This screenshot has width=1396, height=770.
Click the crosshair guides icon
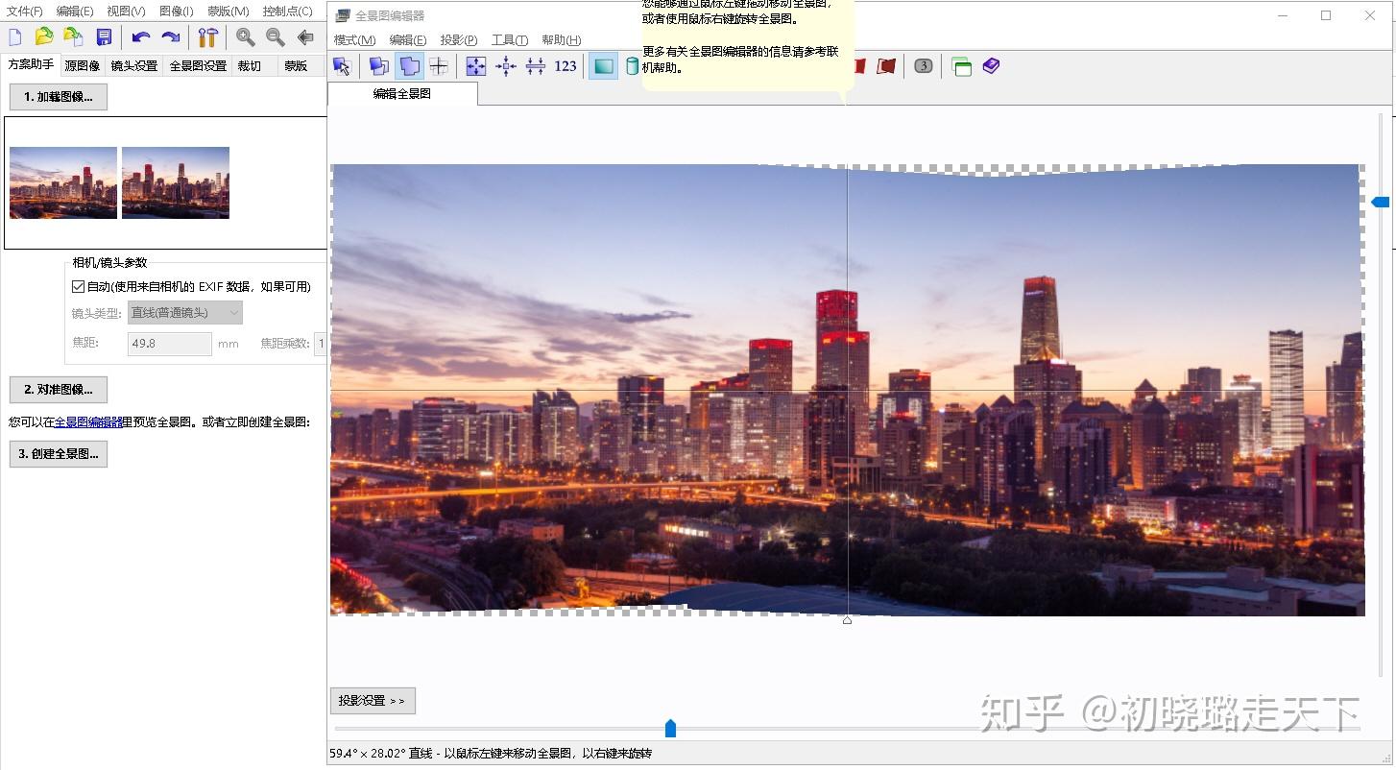[x=439, y=66]
